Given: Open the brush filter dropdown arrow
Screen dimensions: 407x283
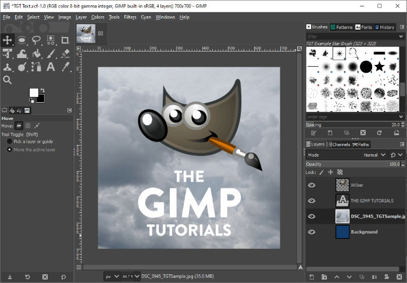Looking at the screenshot, I should tap(401, 37).
